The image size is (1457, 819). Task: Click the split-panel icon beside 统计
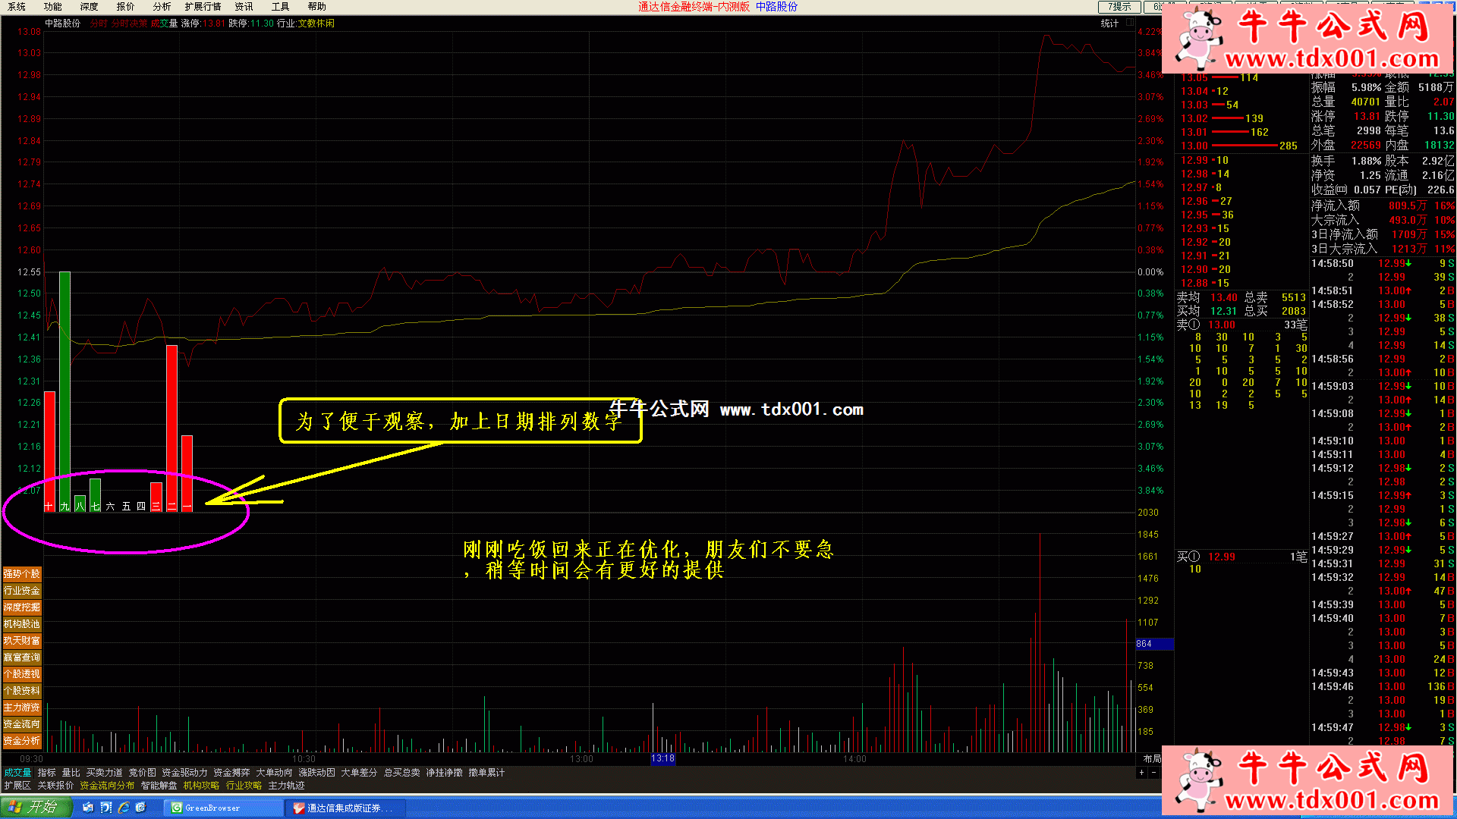(1129, 23)
